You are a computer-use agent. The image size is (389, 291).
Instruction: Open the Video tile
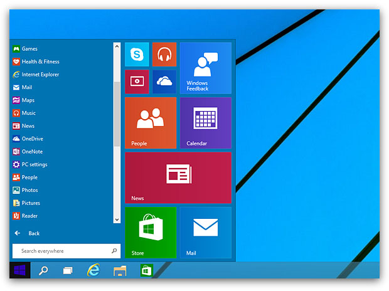(137, 82)
